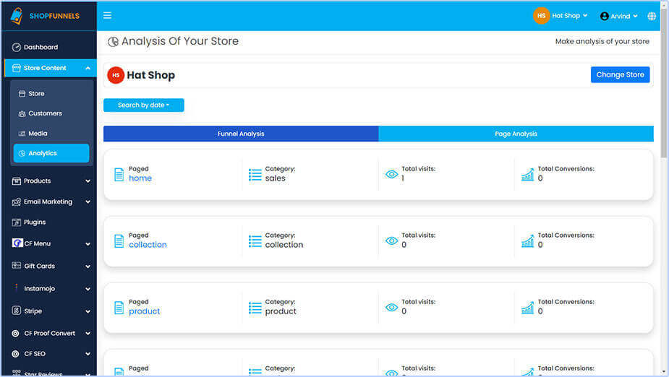The image size is (669, 377).
Task: Select the Funnel Analysis tab
Action: pos(241,134)
